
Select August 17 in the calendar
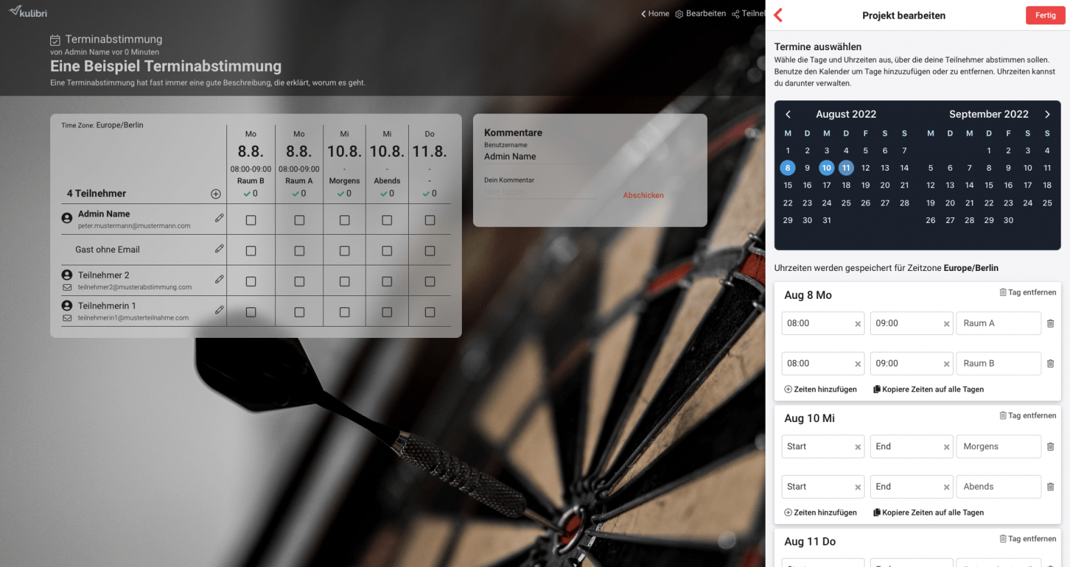827,185
